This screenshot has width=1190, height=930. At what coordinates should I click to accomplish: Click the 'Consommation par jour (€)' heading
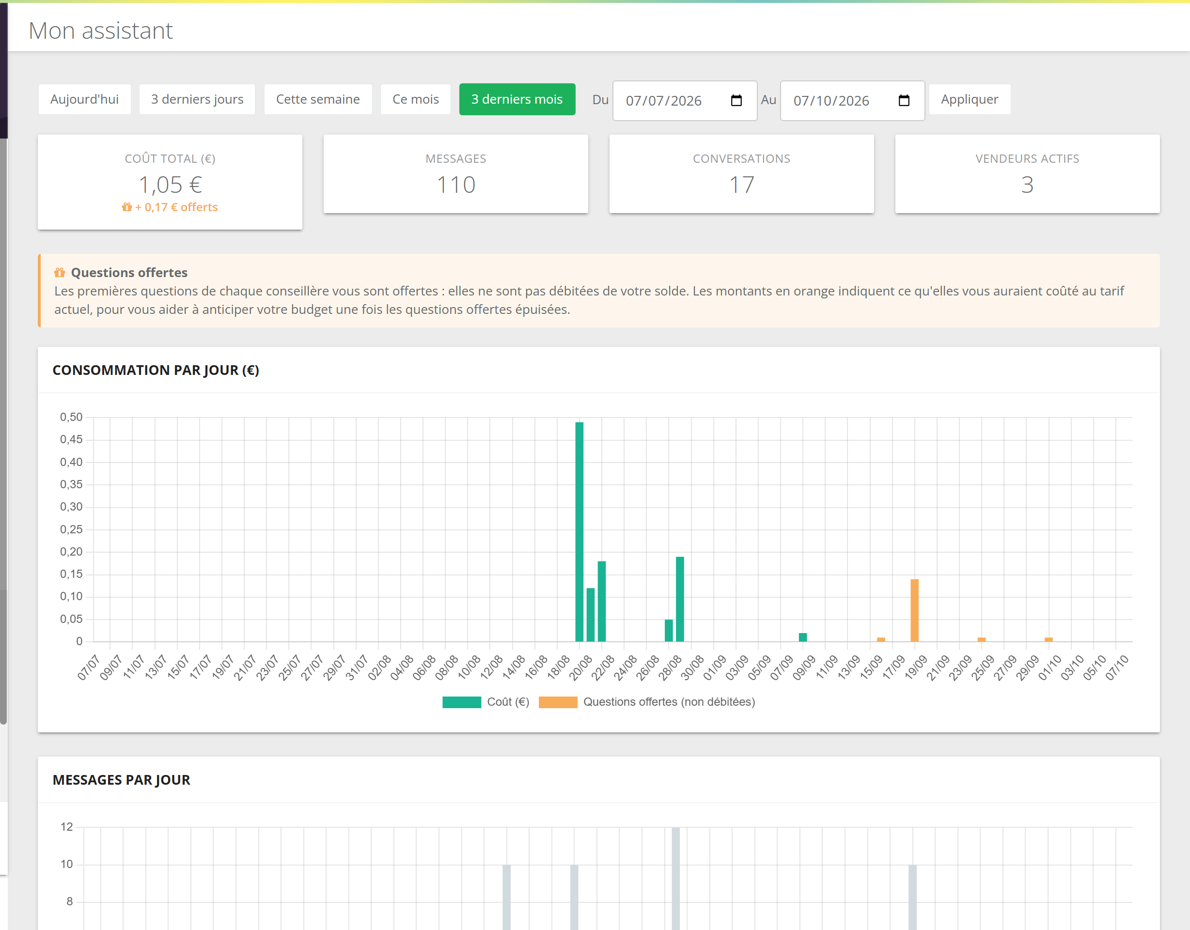[x=156, y=370]
